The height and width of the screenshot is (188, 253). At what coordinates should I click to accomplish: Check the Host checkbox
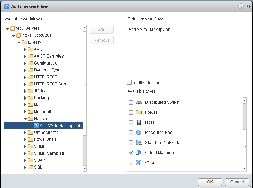coord(131,122)
